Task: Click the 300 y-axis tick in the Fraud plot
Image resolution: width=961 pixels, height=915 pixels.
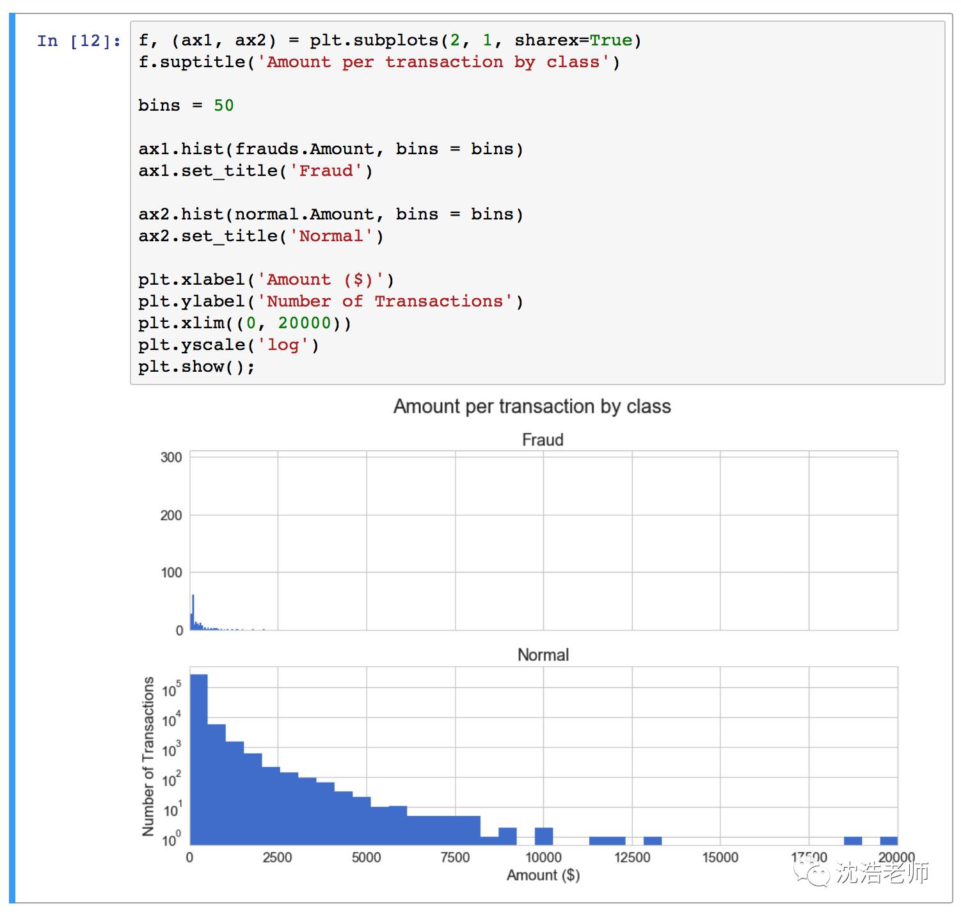Action: [171, 457]
